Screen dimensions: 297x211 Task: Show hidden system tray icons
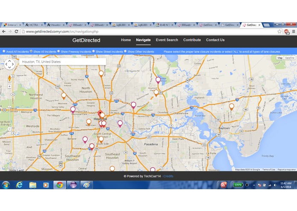(254, 185)
